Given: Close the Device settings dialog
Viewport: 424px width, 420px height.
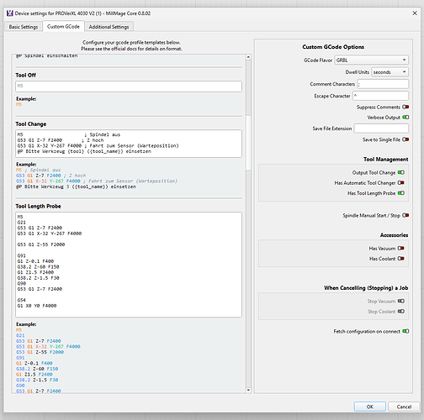Looking at the screenshot, I should [x=415, y=13].
